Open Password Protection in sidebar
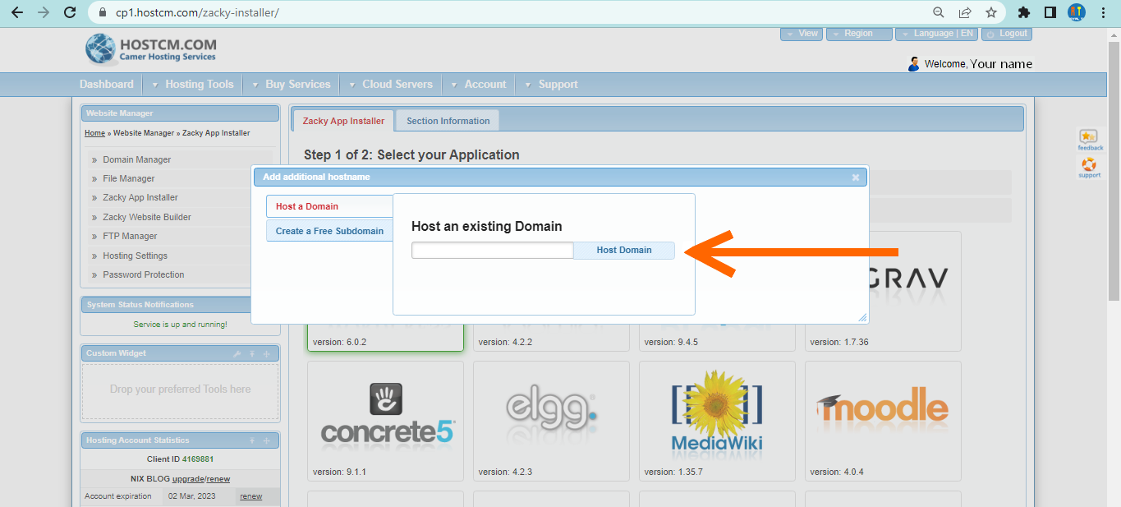1121x507 pixels. 144,274
